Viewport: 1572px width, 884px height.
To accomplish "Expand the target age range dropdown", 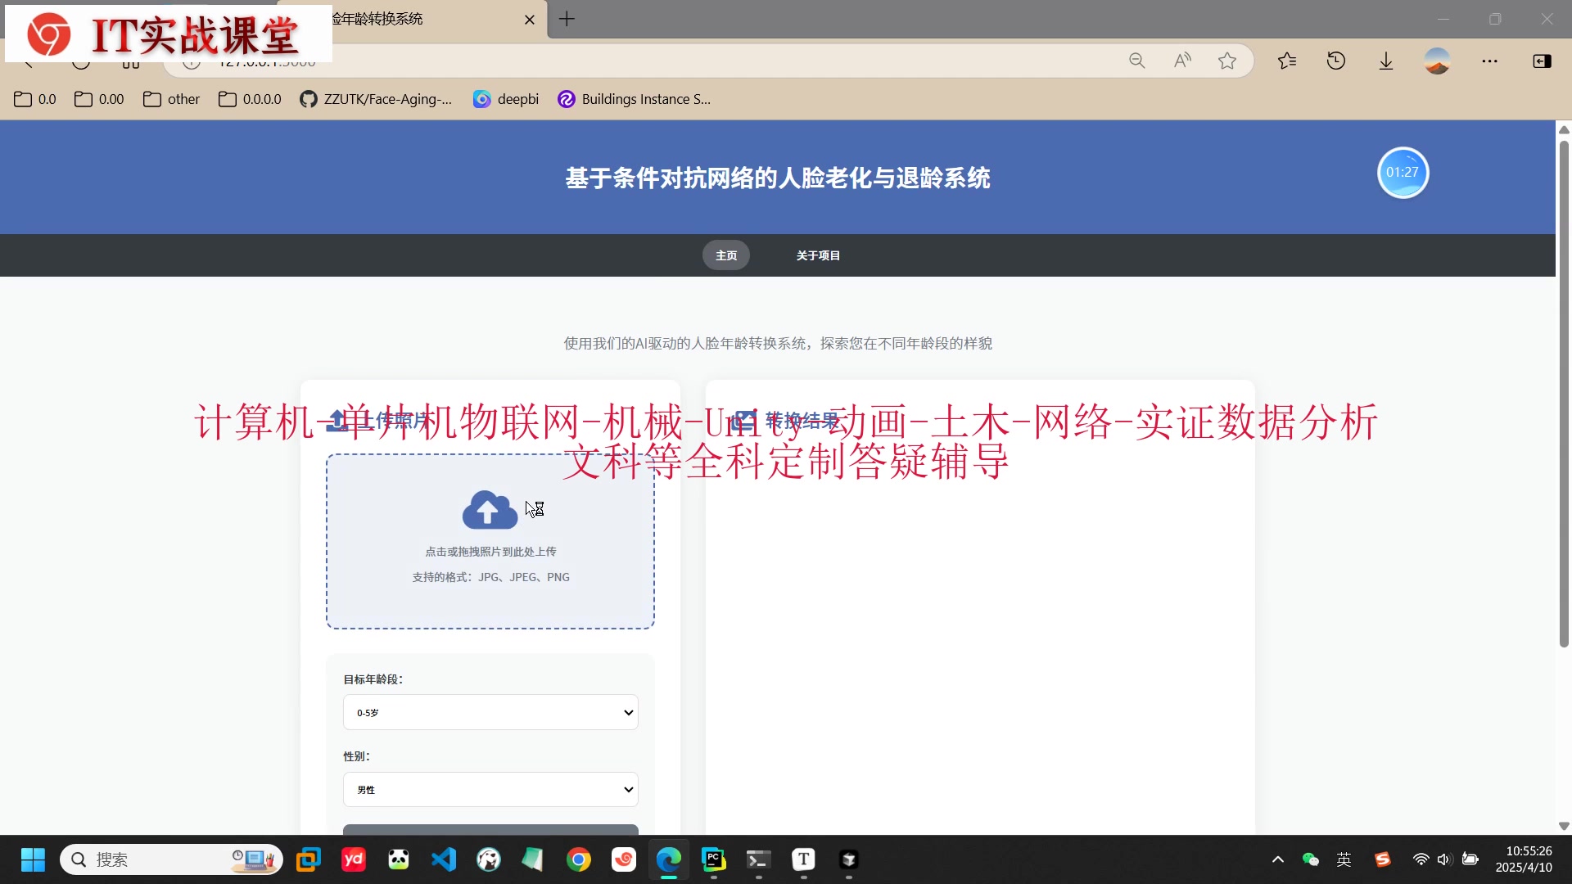I will tap(490, 712).
